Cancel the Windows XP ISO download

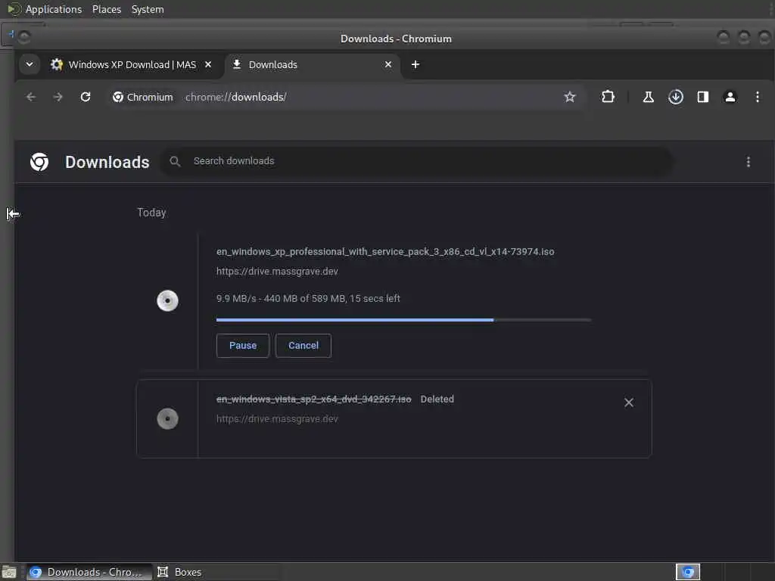[x=303, y=345]
